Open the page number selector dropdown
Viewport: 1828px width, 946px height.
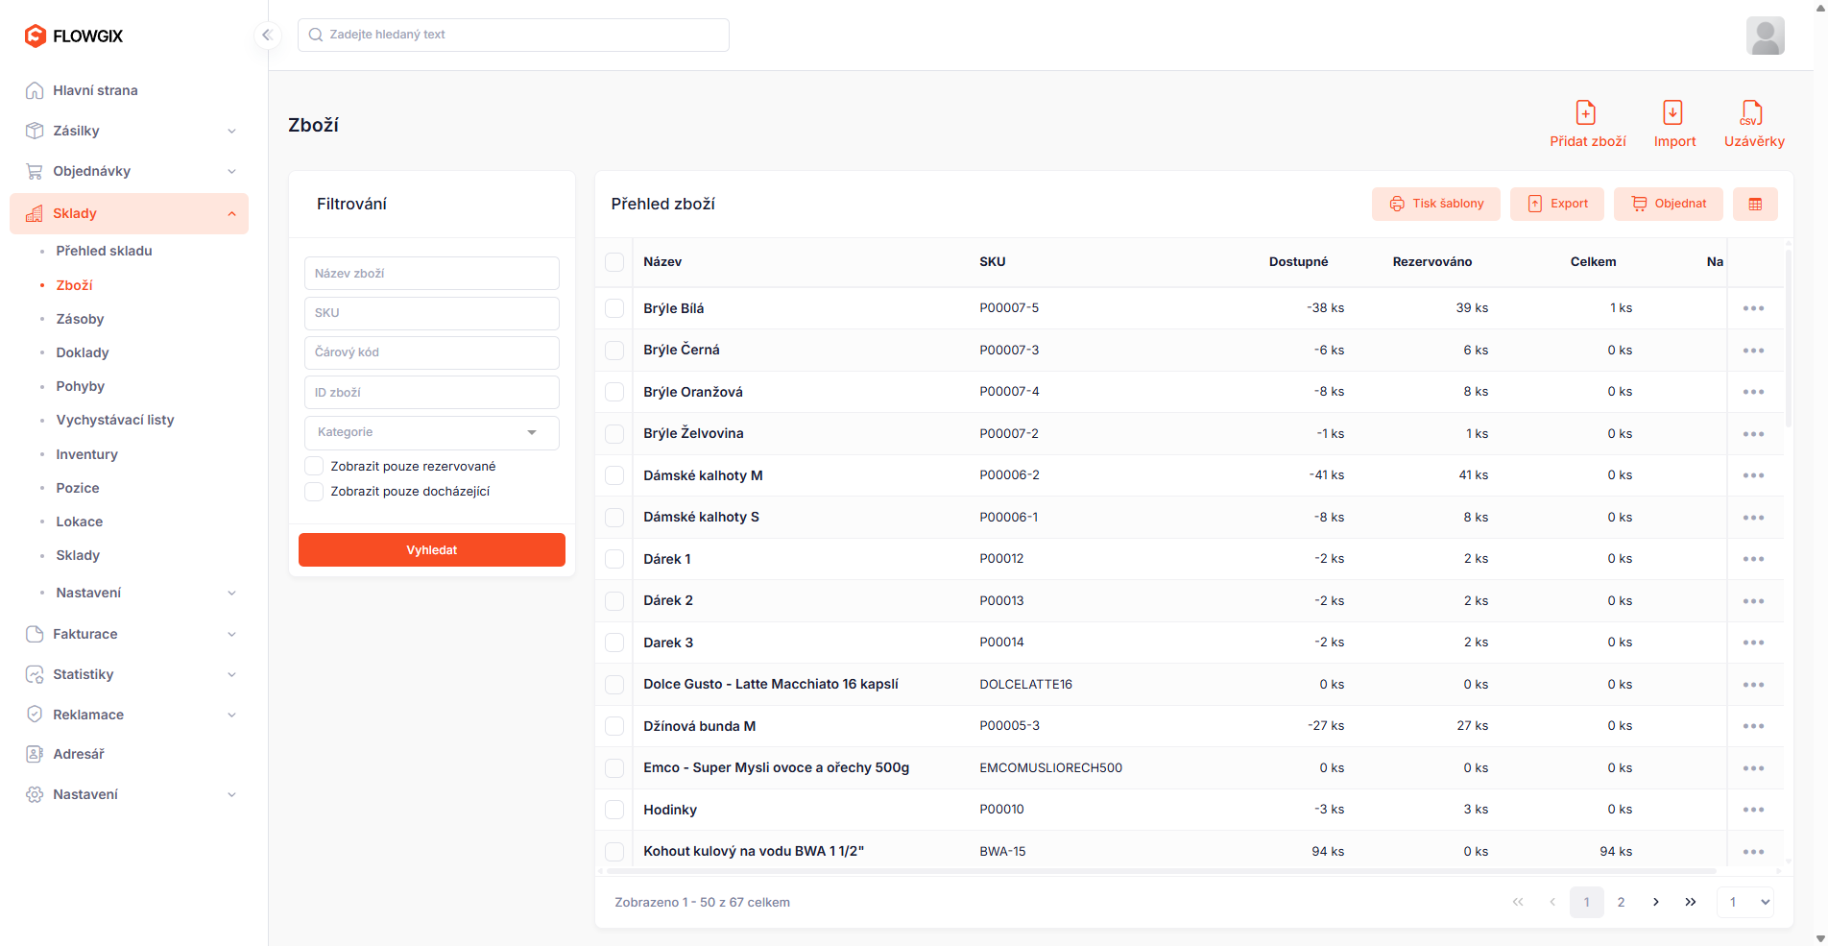click(1744, 902)
